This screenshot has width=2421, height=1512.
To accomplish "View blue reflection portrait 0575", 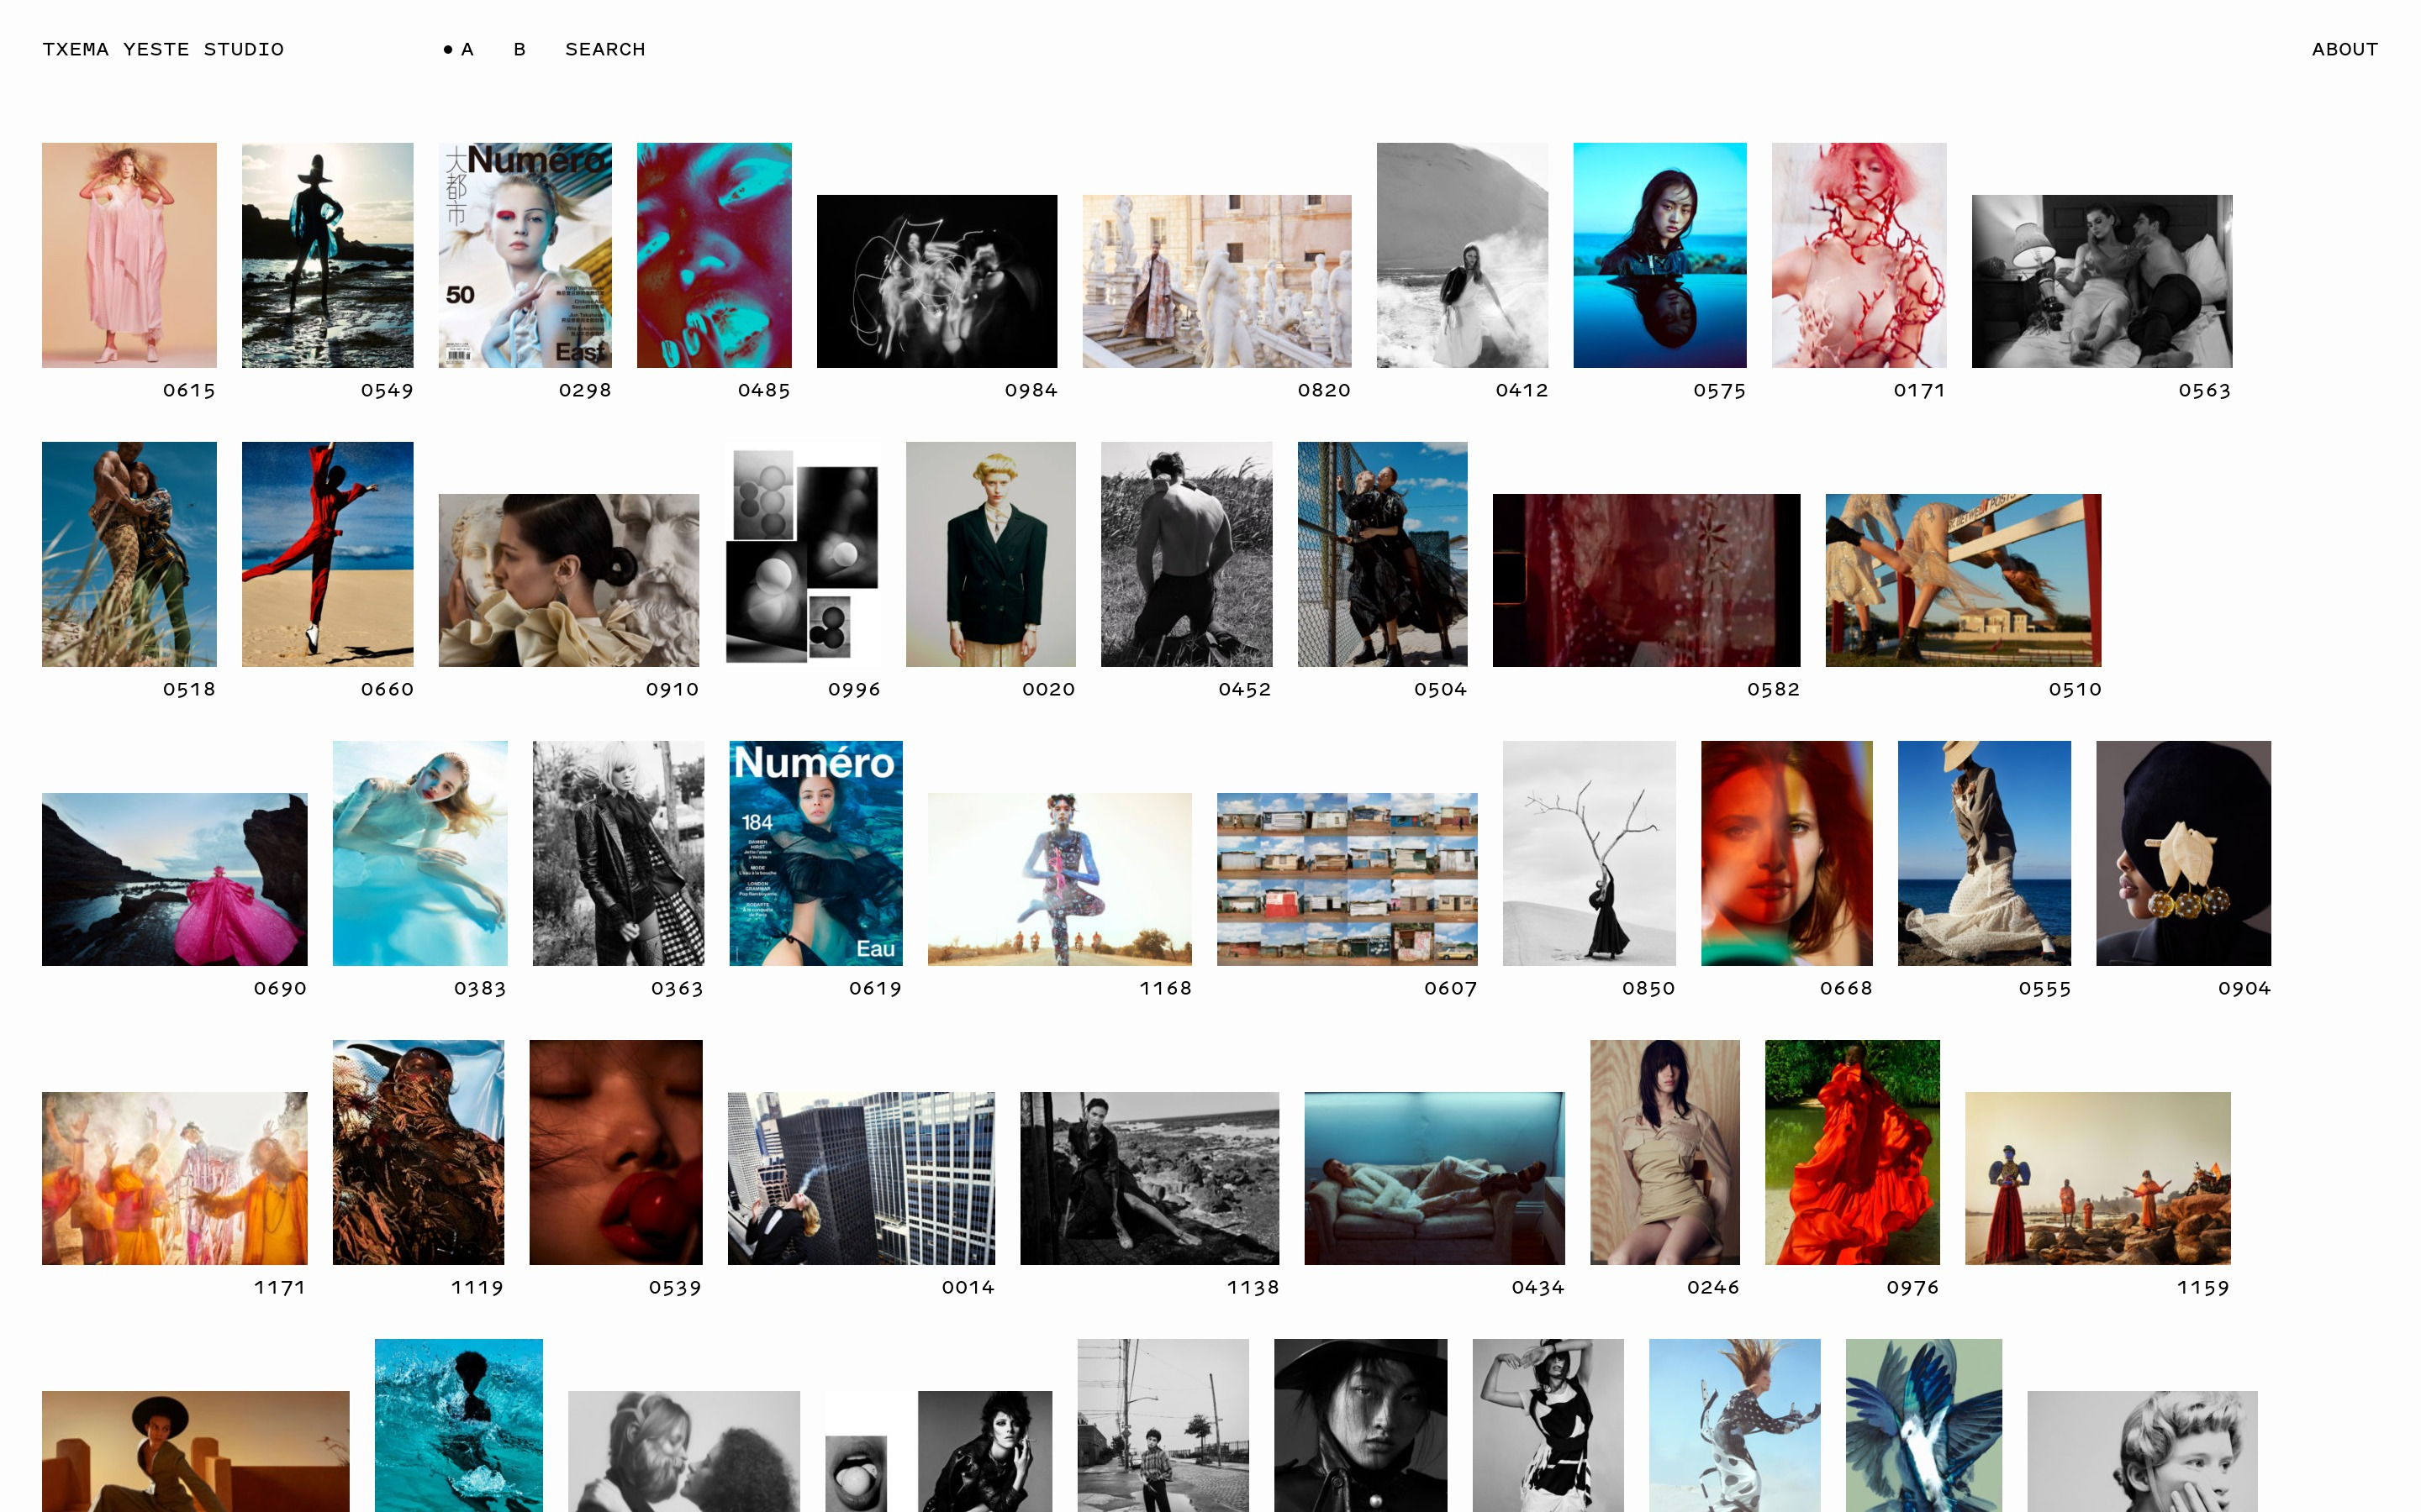I will click(x=1659, y=255).
